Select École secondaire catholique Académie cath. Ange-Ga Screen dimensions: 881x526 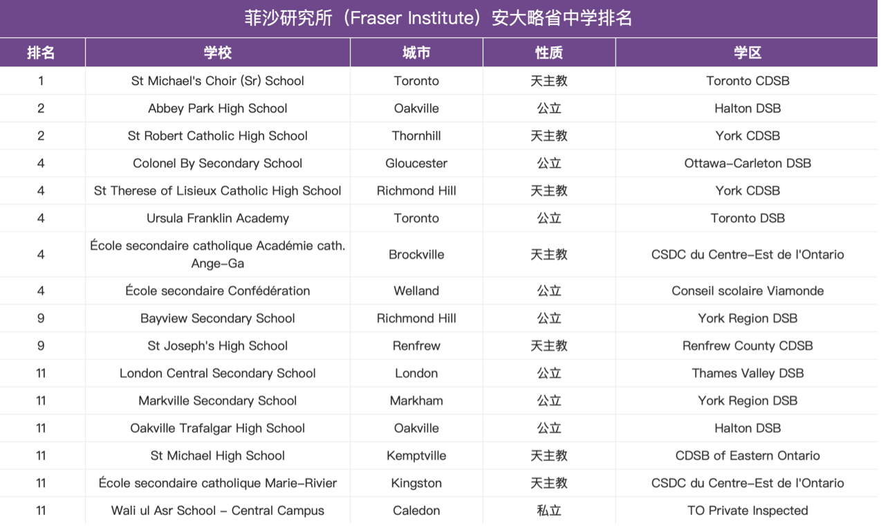point(218,255)
